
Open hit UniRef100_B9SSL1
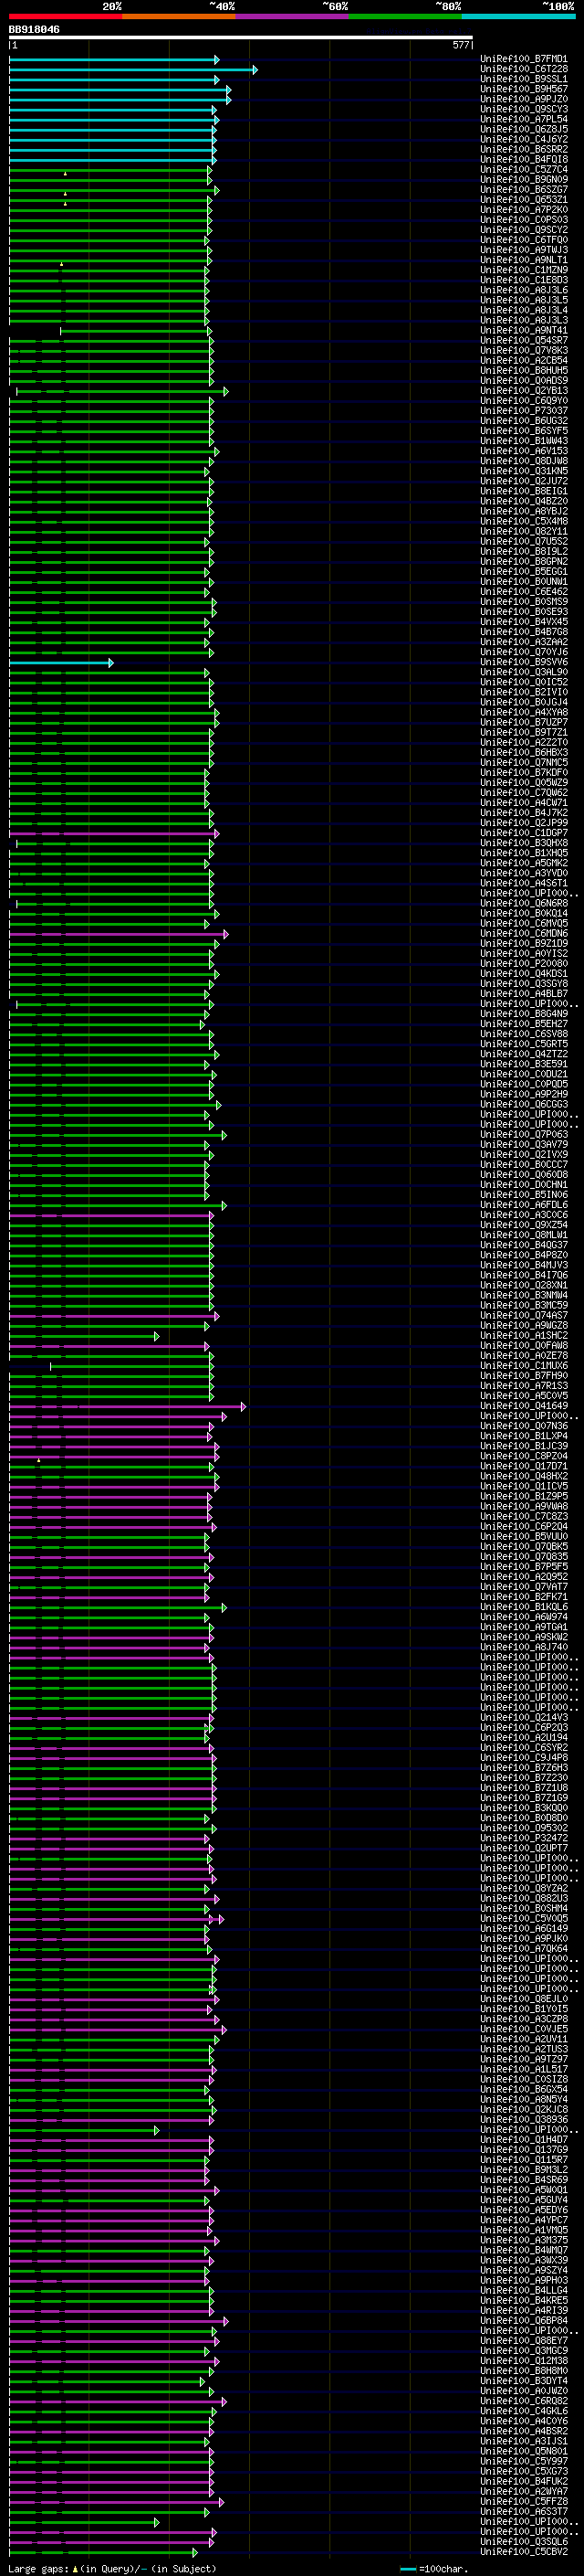click(x=524, y=79)
